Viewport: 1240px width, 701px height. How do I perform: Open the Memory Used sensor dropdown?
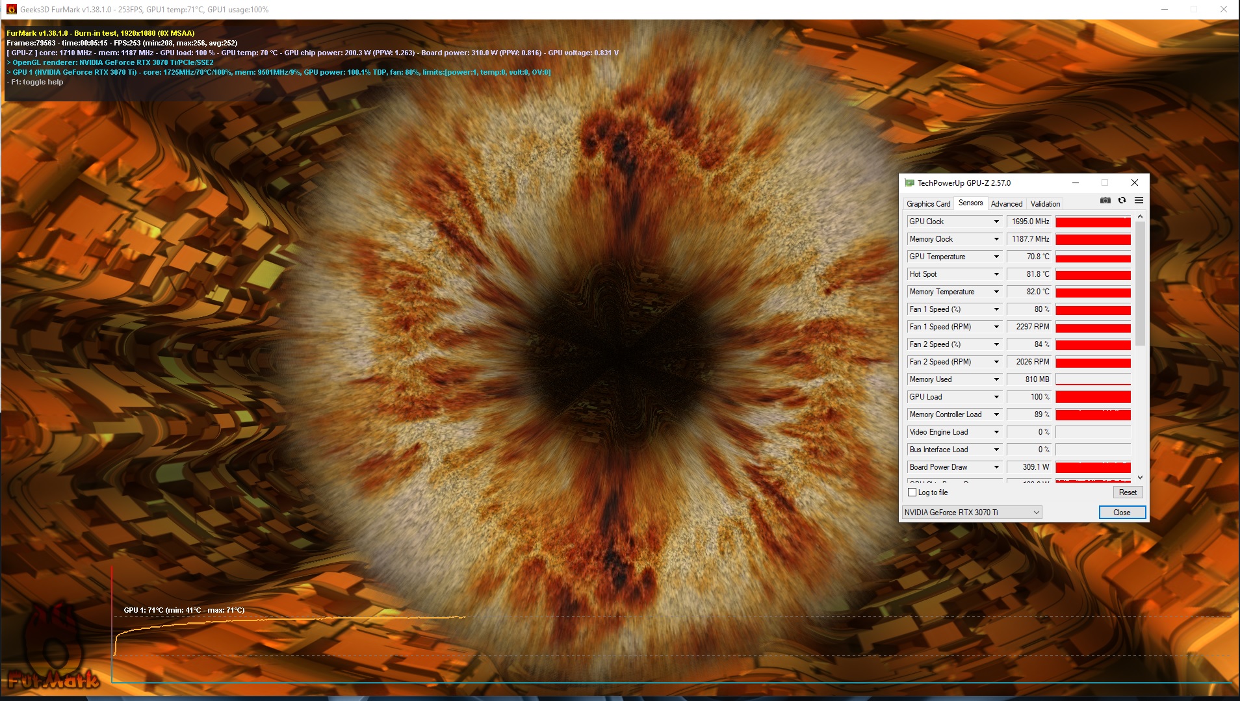tap(996, 379)
